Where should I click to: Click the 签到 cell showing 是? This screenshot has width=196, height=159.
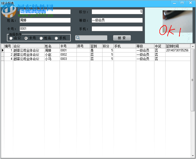coord(96,50)
